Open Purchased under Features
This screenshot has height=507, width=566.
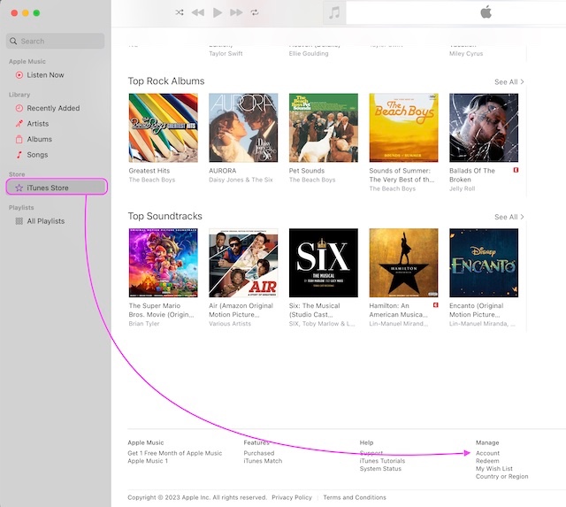click(259, 453)
